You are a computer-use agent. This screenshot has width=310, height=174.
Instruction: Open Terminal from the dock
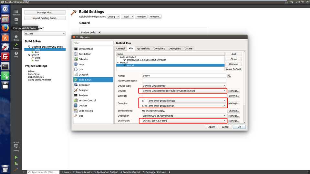coord(5,66)
